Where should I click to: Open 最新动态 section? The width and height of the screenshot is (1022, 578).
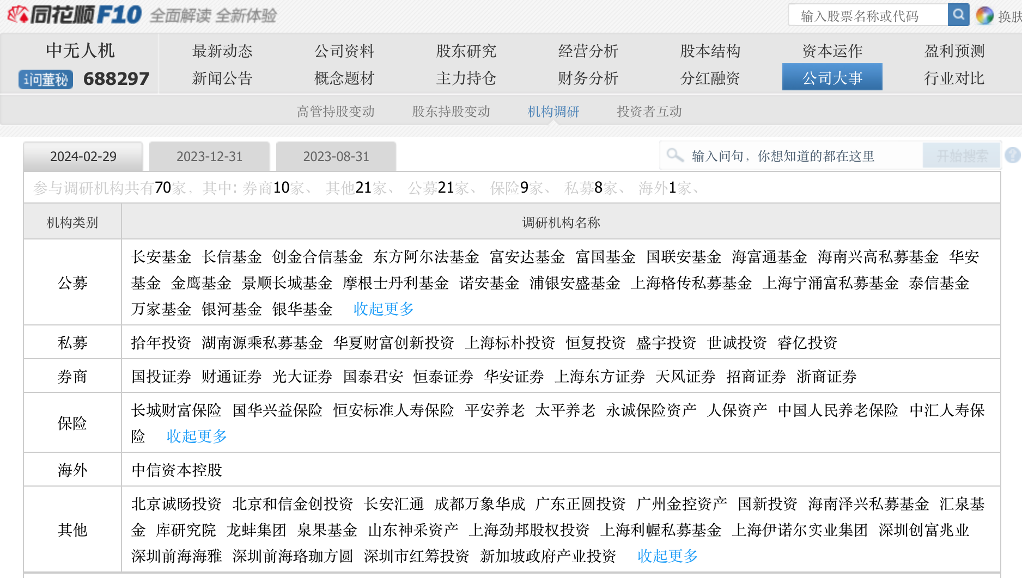[x=222, y=51]
